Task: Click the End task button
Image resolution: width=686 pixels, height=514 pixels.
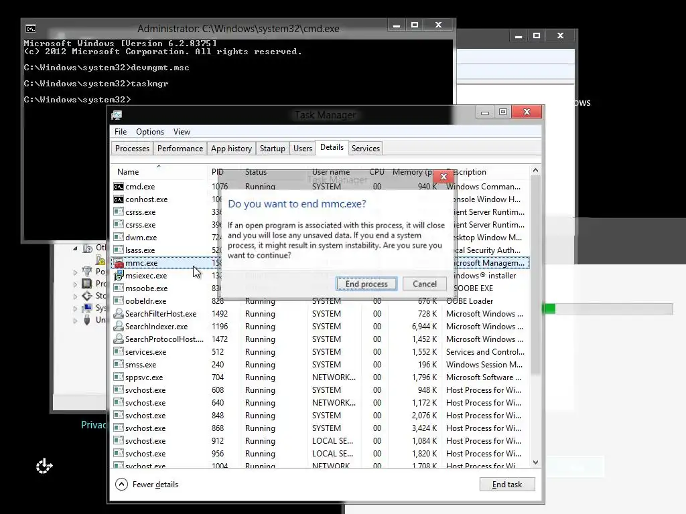Action: tap(506, 485)
